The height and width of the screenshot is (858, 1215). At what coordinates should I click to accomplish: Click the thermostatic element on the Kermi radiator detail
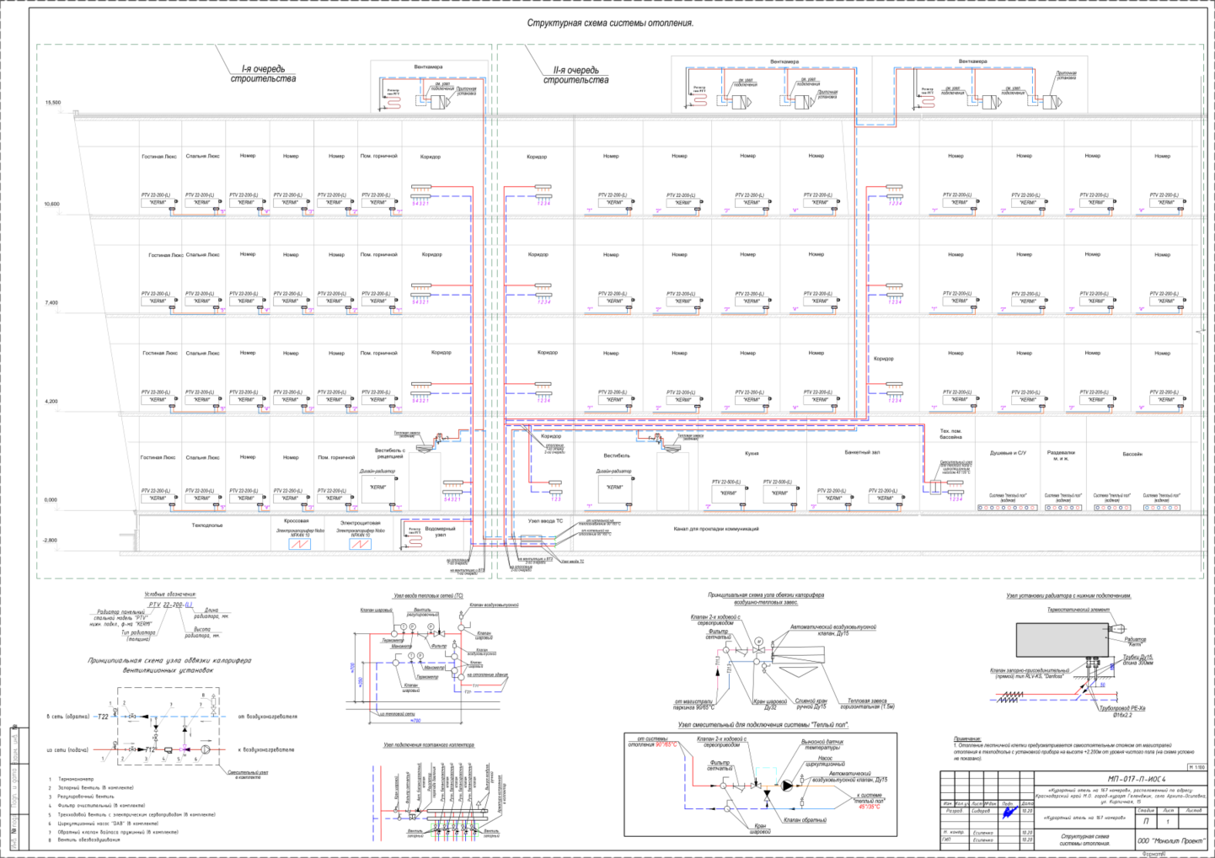[x=1118, y=627]
